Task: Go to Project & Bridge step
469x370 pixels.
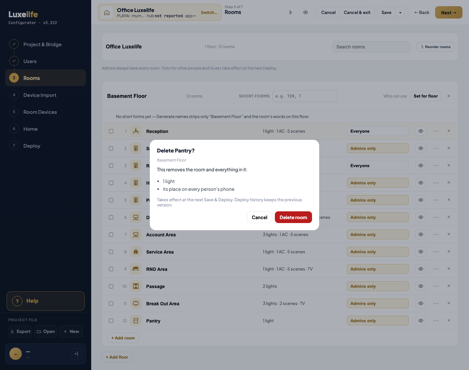Action: click(x=46, y=44)
